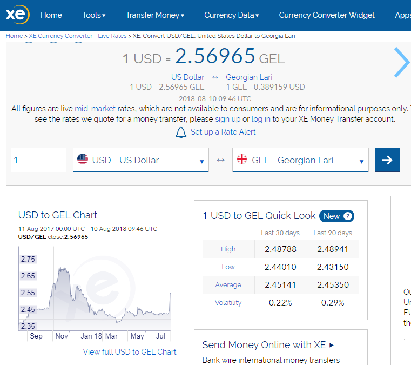
Task: Click the log in link
Action: coord(260,119)
